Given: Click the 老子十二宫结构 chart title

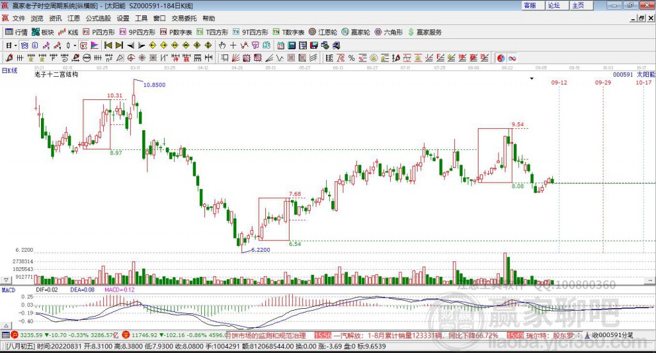Looking at the screenshot, I should click(56, 74).
